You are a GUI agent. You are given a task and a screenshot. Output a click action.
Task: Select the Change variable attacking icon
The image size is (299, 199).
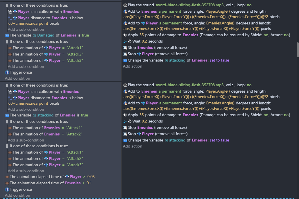(x=125, y=60)
